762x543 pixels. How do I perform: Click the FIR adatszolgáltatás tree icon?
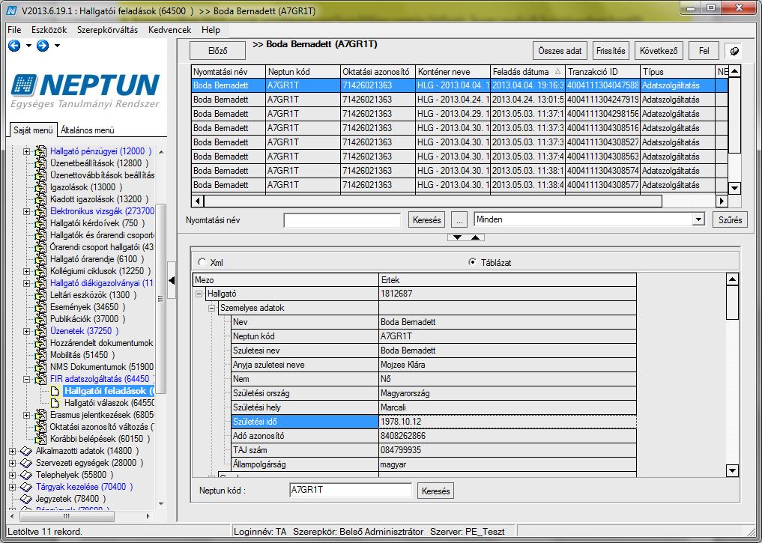(40, 379)
